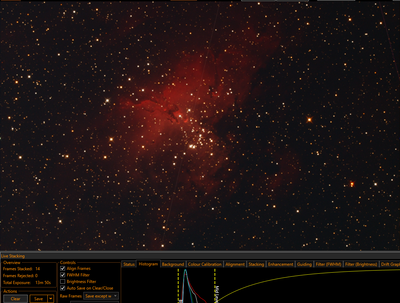
Task: Enable the Brightness Filter checkbox
Action: [x=63, y=282]
